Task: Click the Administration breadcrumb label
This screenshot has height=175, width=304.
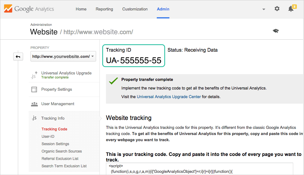Action: (41, 25)
